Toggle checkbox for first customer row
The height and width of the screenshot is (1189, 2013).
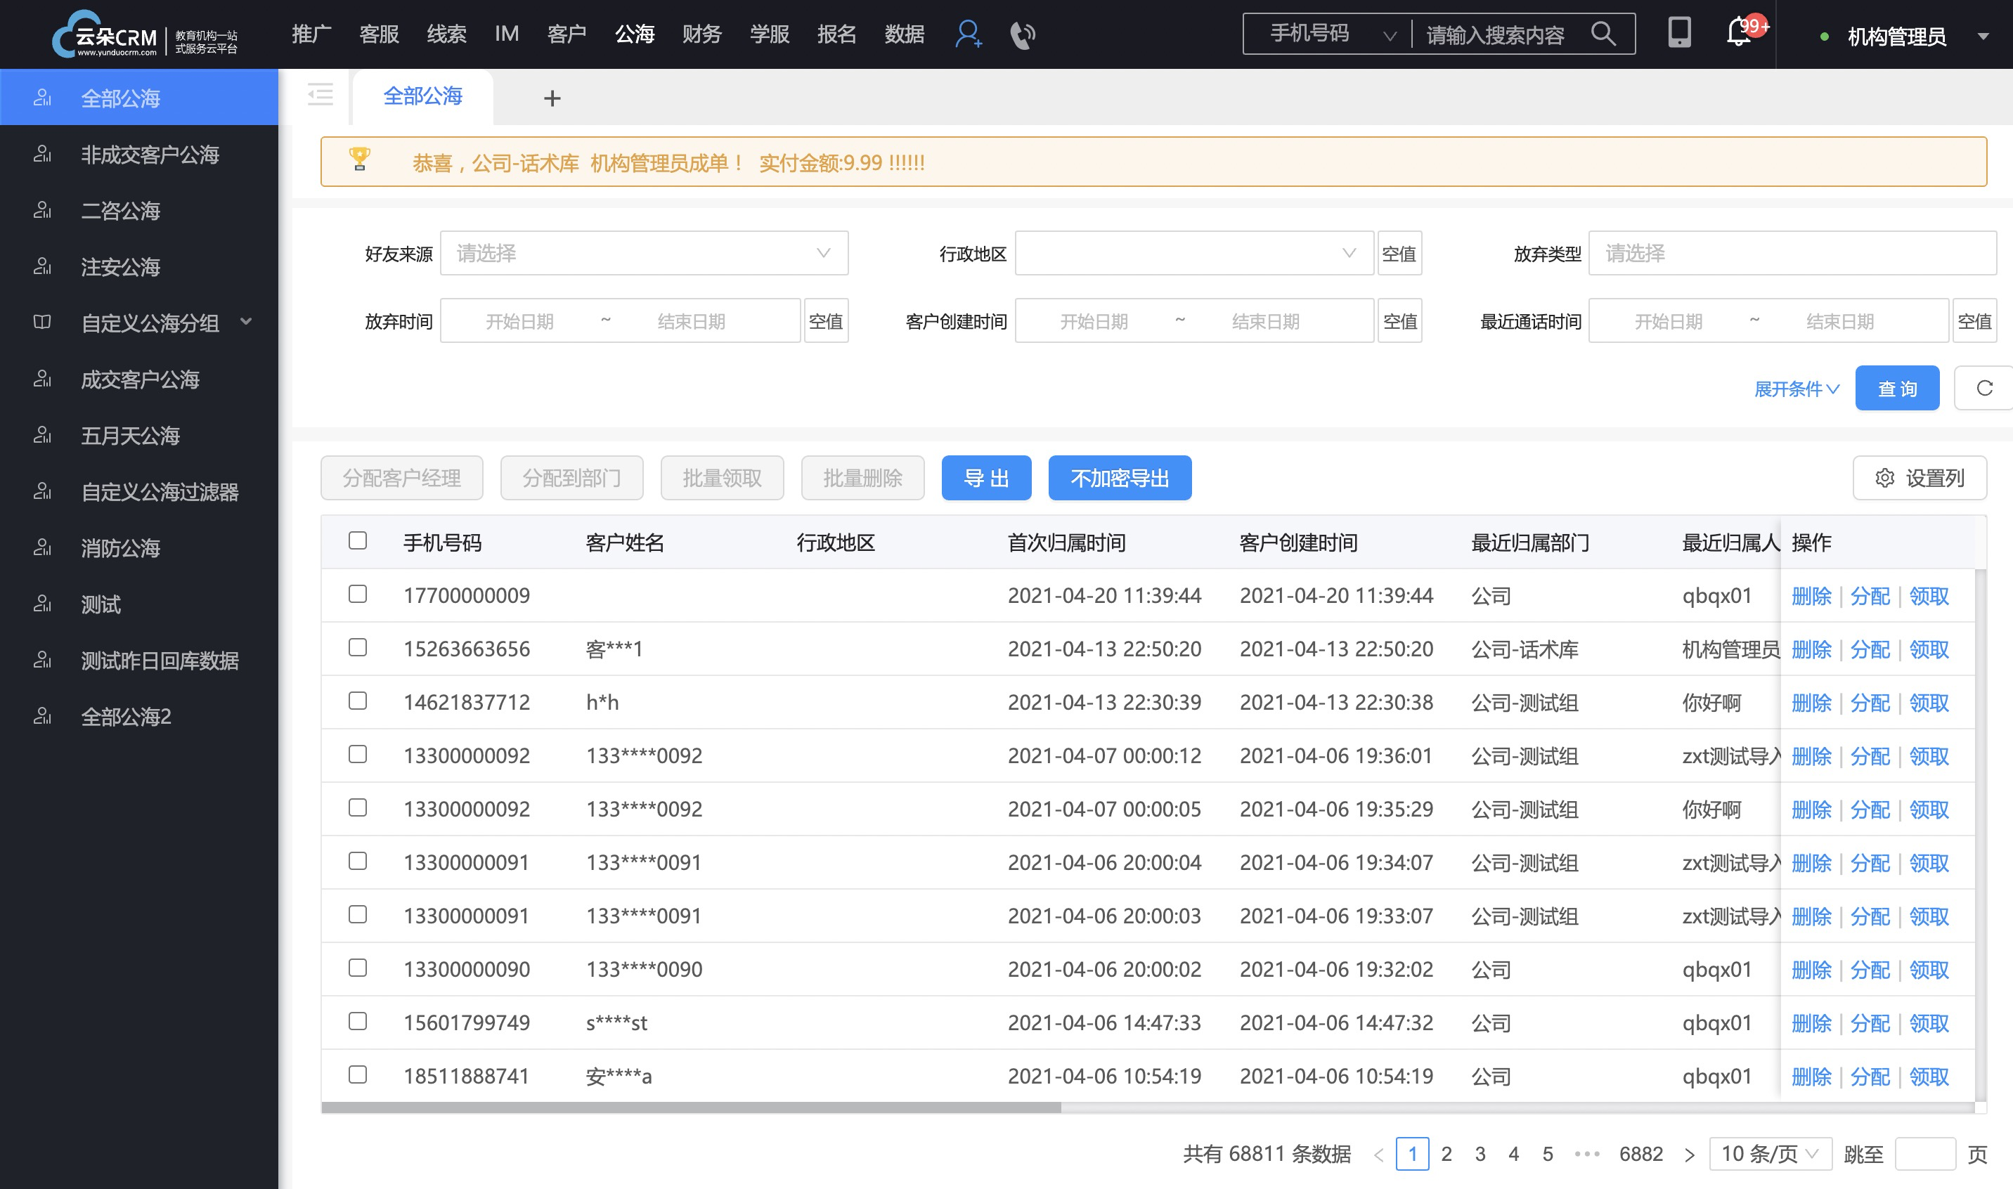point(360,593)
